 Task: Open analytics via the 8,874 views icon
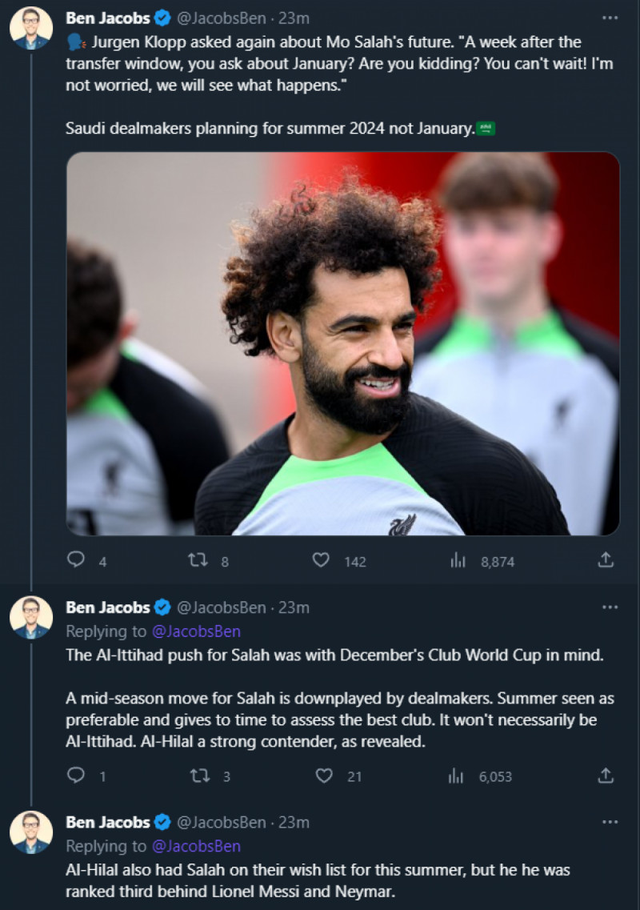(457, 561)
